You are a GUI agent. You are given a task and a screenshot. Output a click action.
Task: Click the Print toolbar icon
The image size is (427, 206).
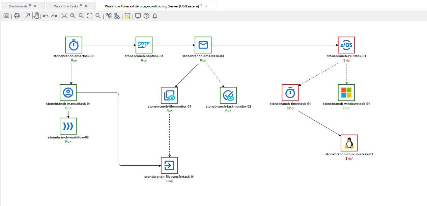coord(17,16)
